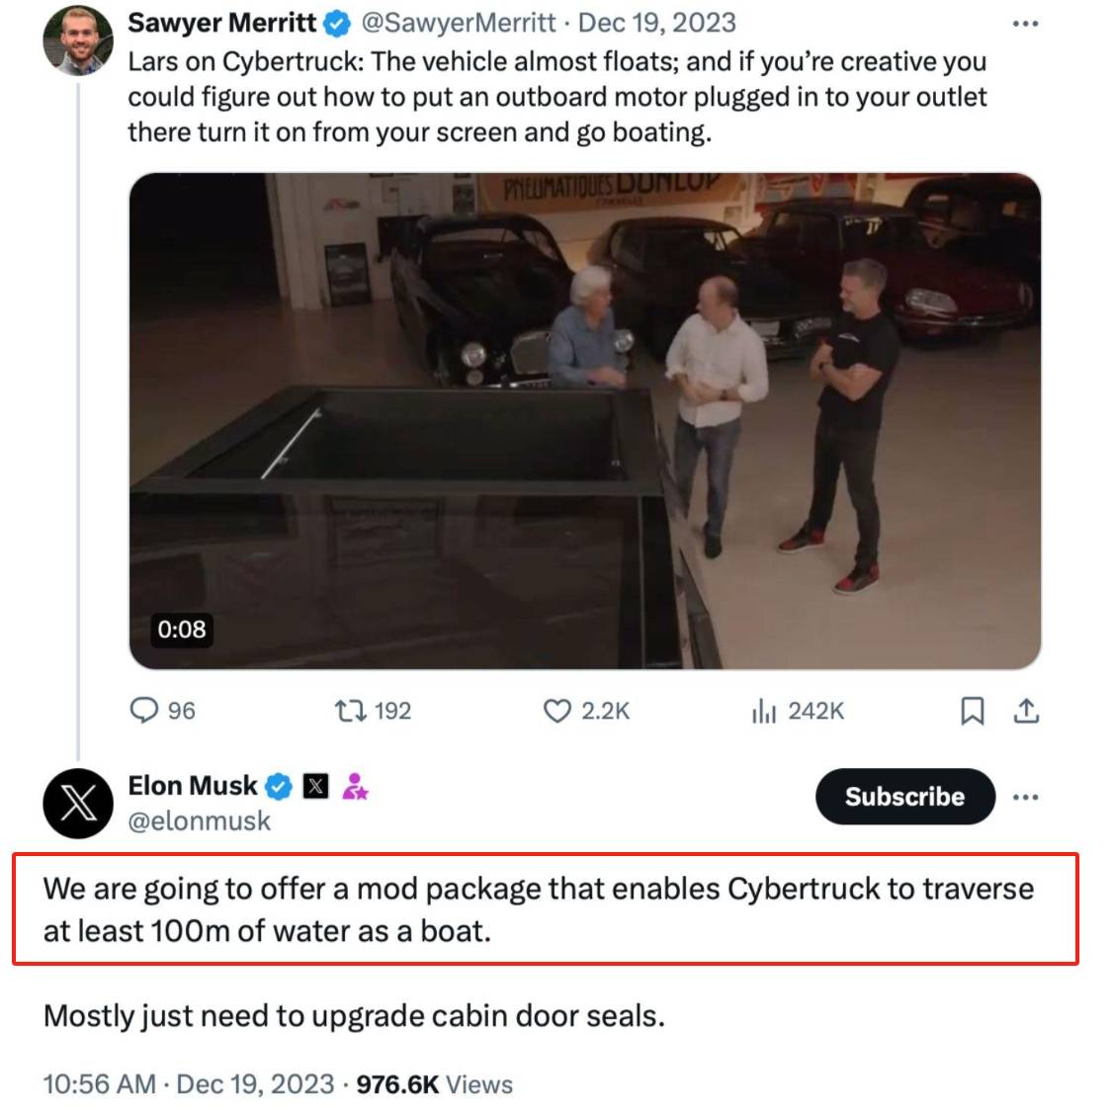Click Elon Musk's blue verified checkmark
Image resolution: width=1111 pixels, height=1118 pixels.
pyautogui.click(x=278, y=787)
